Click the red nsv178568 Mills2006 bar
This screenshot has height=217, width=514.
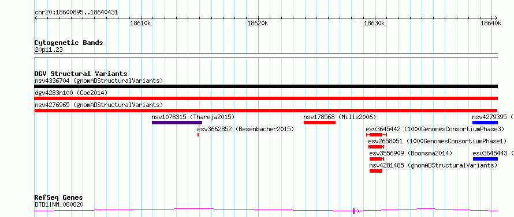319,123
